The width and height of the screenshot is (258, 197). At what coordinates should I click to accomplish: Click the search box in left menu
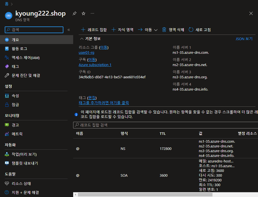pos(34,30)
